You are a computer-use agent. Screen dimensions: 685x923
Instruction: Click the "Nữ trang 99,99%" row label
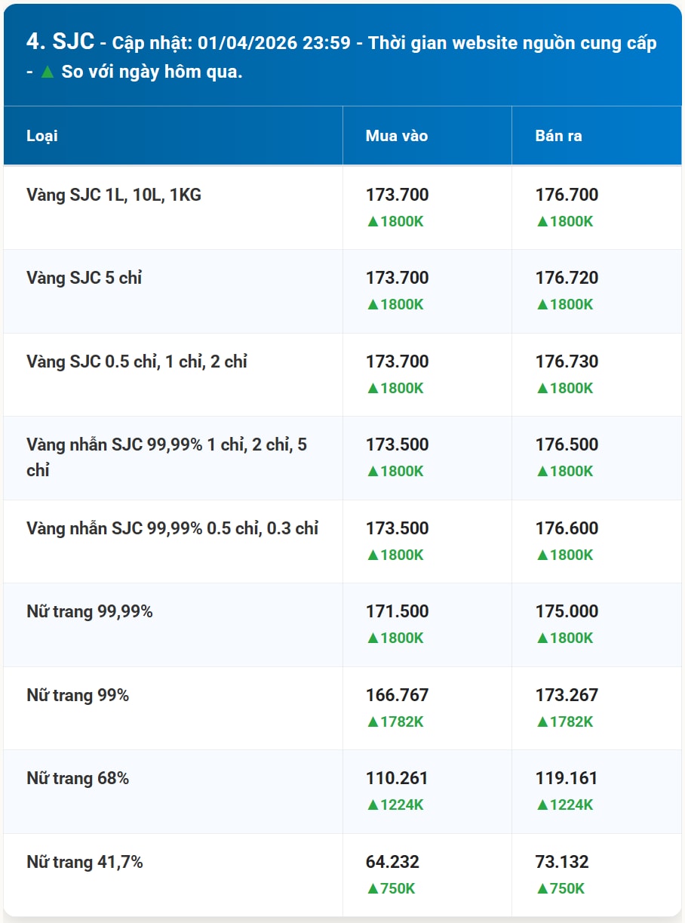[90, 612]
